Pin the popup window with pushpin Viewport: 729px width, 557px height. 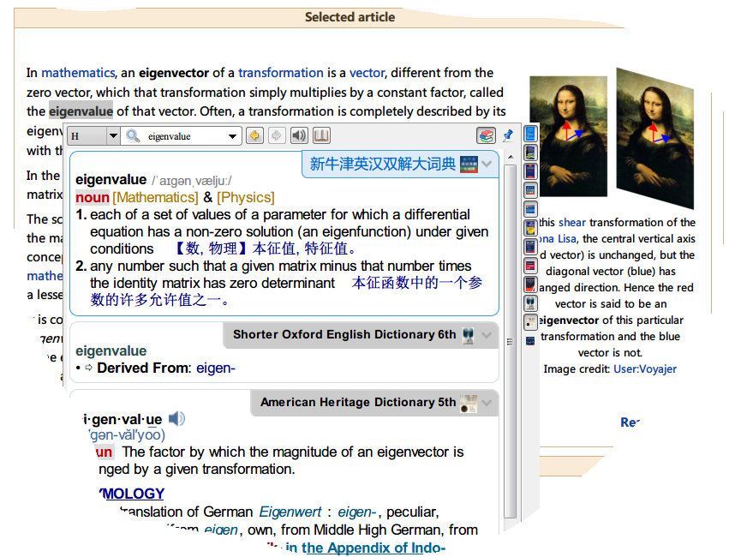[508, 135]
